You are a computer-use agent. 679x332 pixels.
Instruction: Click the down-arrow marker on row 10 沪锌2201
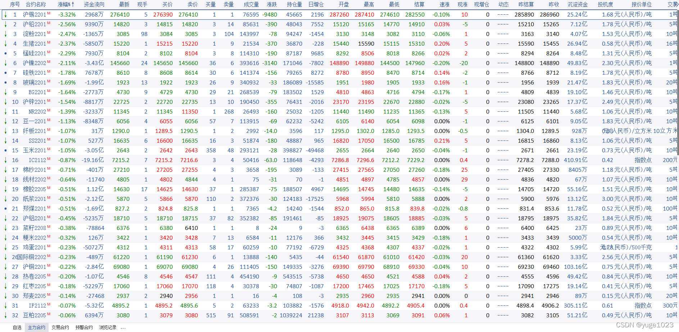point(5,102)
